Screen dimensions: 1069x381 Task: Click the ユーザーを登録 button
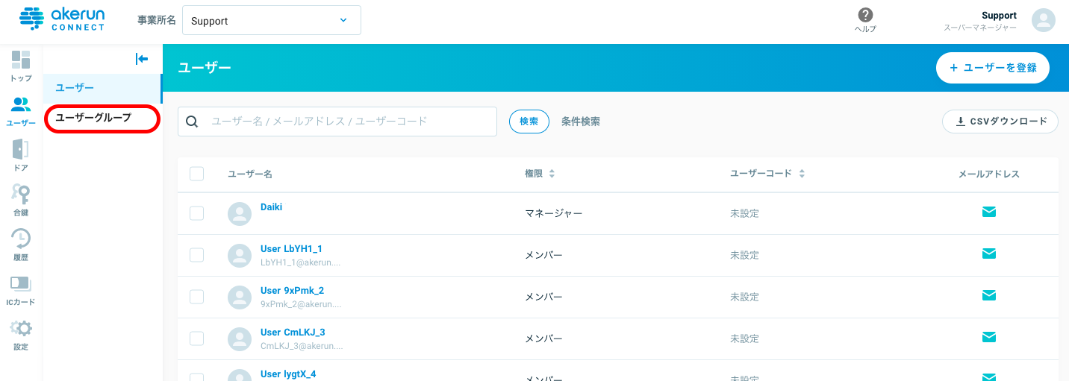(x=993, y=68)
